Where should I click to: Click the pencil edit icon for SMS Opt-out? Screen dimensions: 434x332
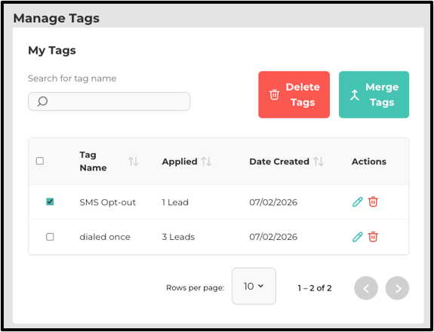click(357, 202)
